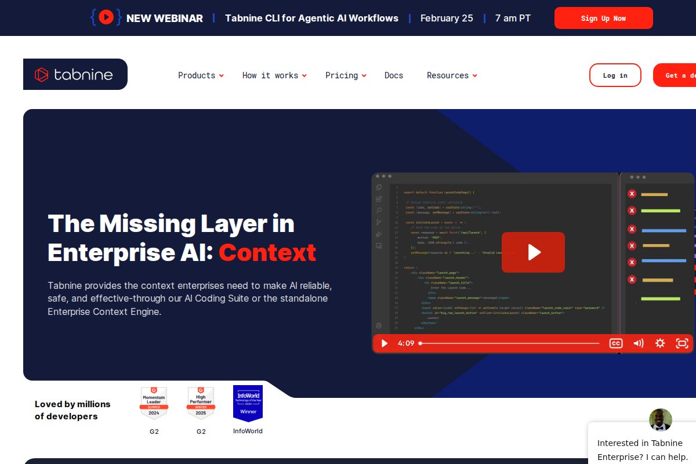Image resolution: width=696 pixels, height=464 pixels.
Task: Expand the How it works menu
Action: click(274, 75)
